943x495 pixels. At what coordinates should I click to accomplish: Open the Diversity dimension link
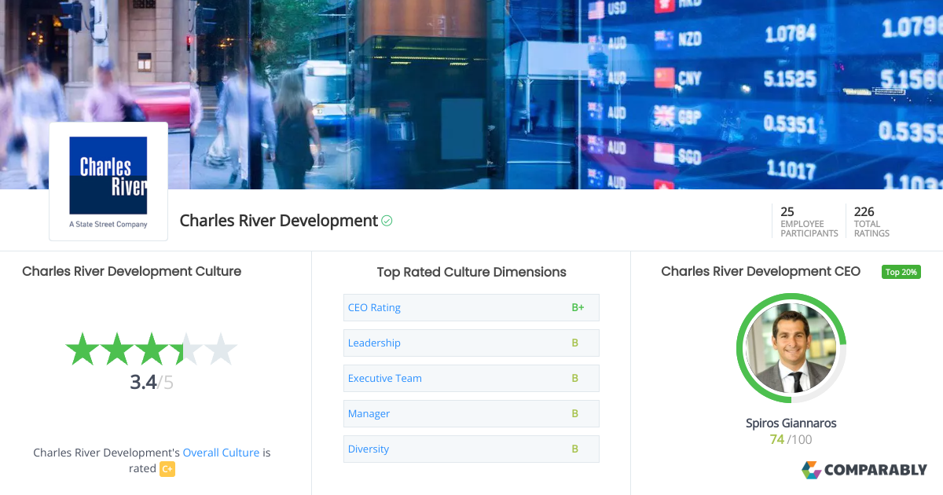coord(369,449)
